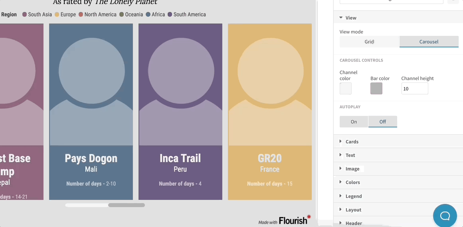
Task: Open the Legend settings section
Action: 353,196
